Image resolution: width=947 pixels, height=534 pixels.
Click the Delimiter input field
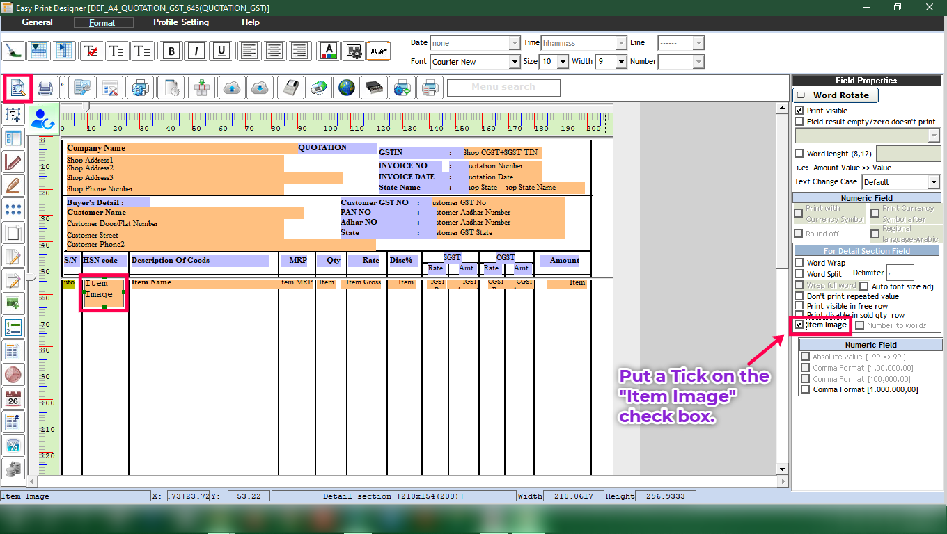[x=900, y=273]
